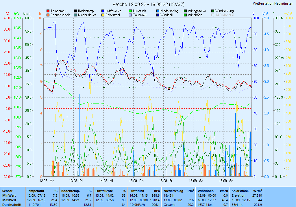This screenshot has width=296, height=207.
Task: Click the Taupunkt legend label
Action: (x=140, y=15)
